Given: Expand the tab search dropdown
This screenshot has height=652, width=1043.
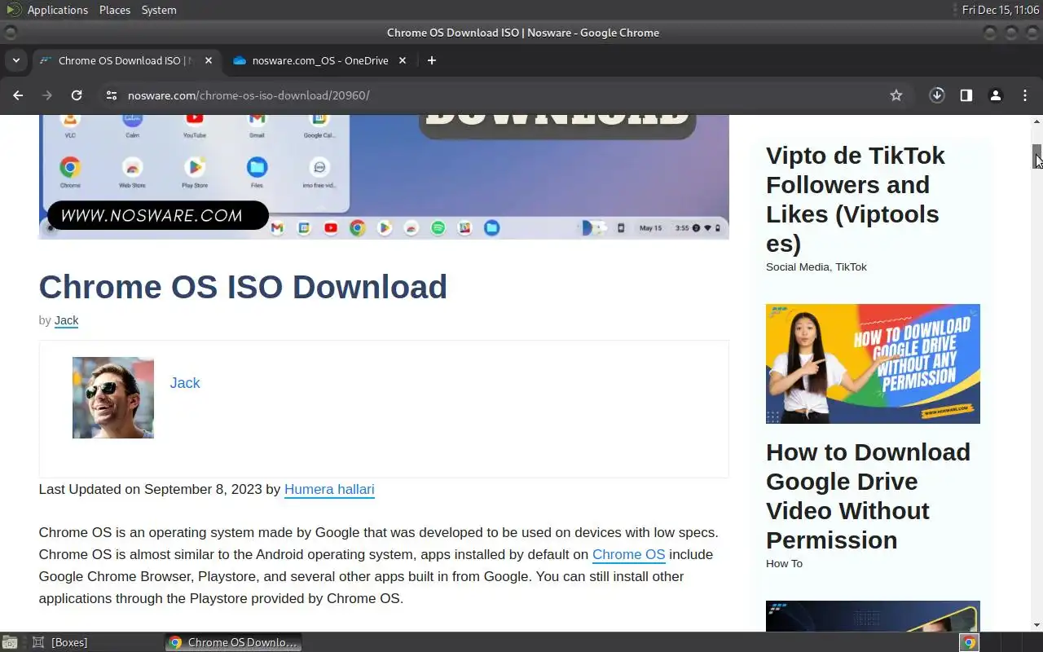Looking at the screenshot, I should pyautogui.click(x=15, y=60).
